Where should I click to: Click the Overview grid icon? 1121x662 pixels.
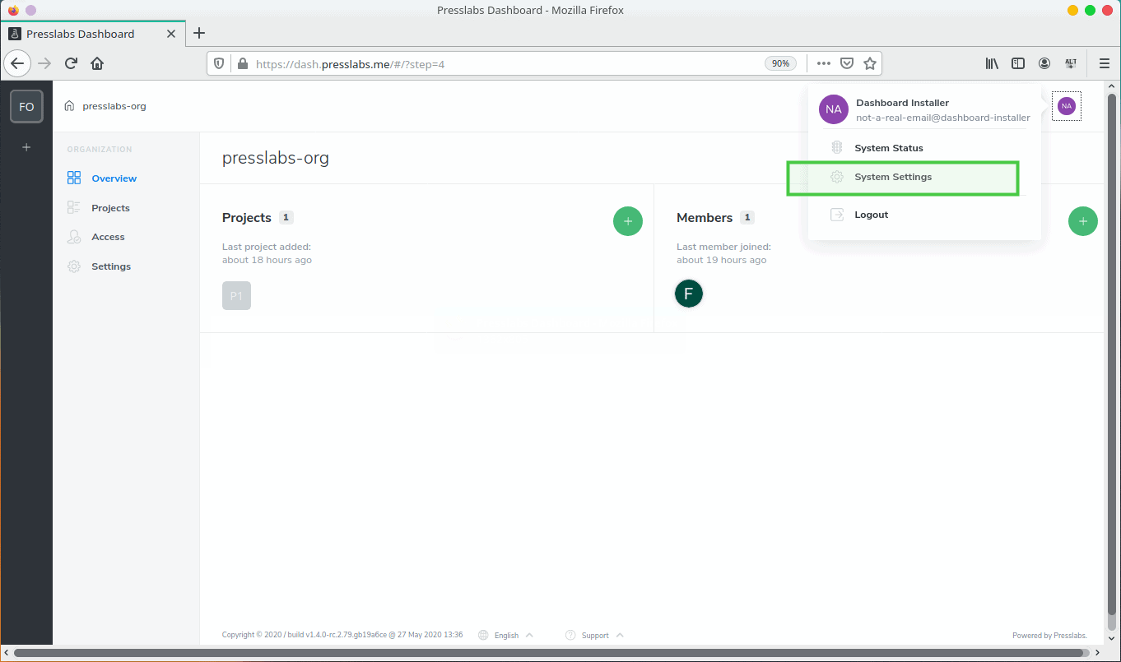[74, 178]
